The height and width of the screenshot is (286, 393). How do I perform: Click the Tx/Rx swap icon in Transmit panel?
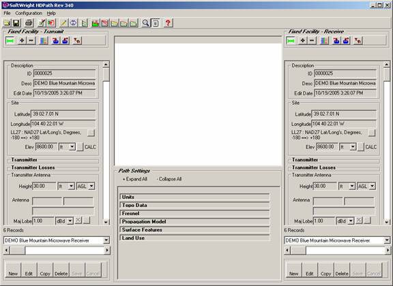(x=77, y=40)
